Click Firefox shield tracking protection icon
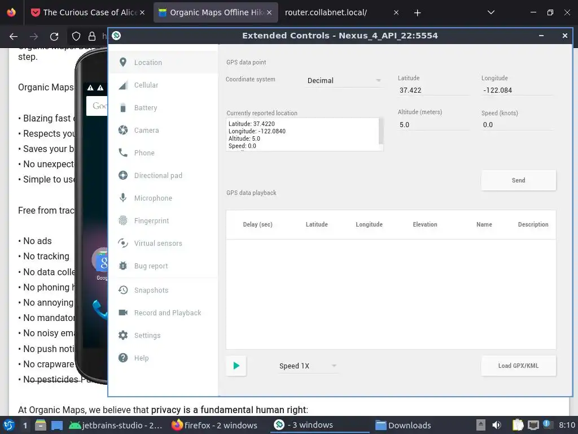This screenshot has width=578, height=434. [76, 36]
